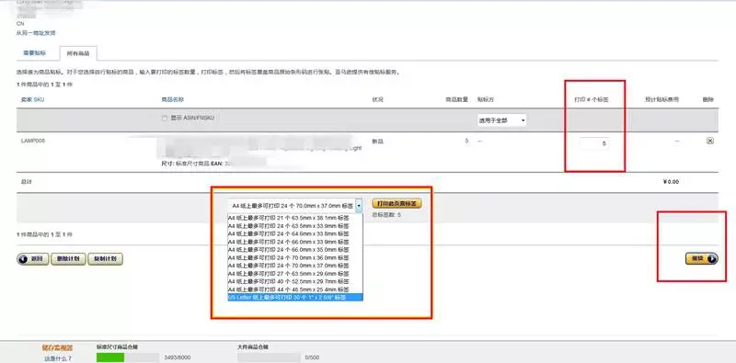Image resolution: width=736 pixels, height=363 pixels.
Task: Click the 删除计划 button
Action: click(68, 259)
